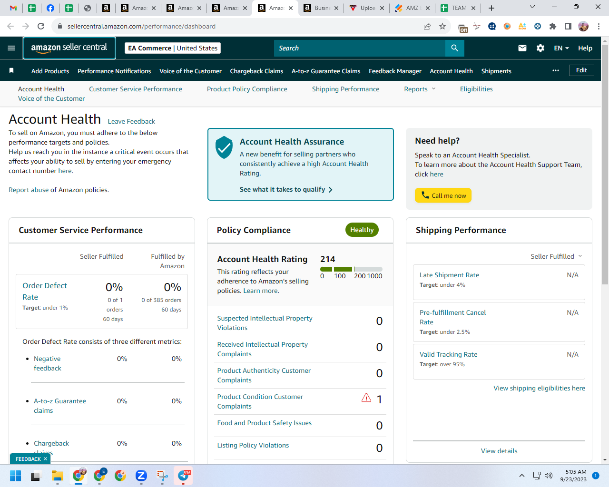Open Performance Notifications in the nav bar

(114, 71)
